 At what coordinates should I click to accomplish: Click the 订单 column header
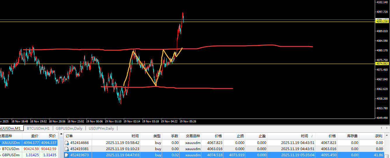(x=69, y=136)
